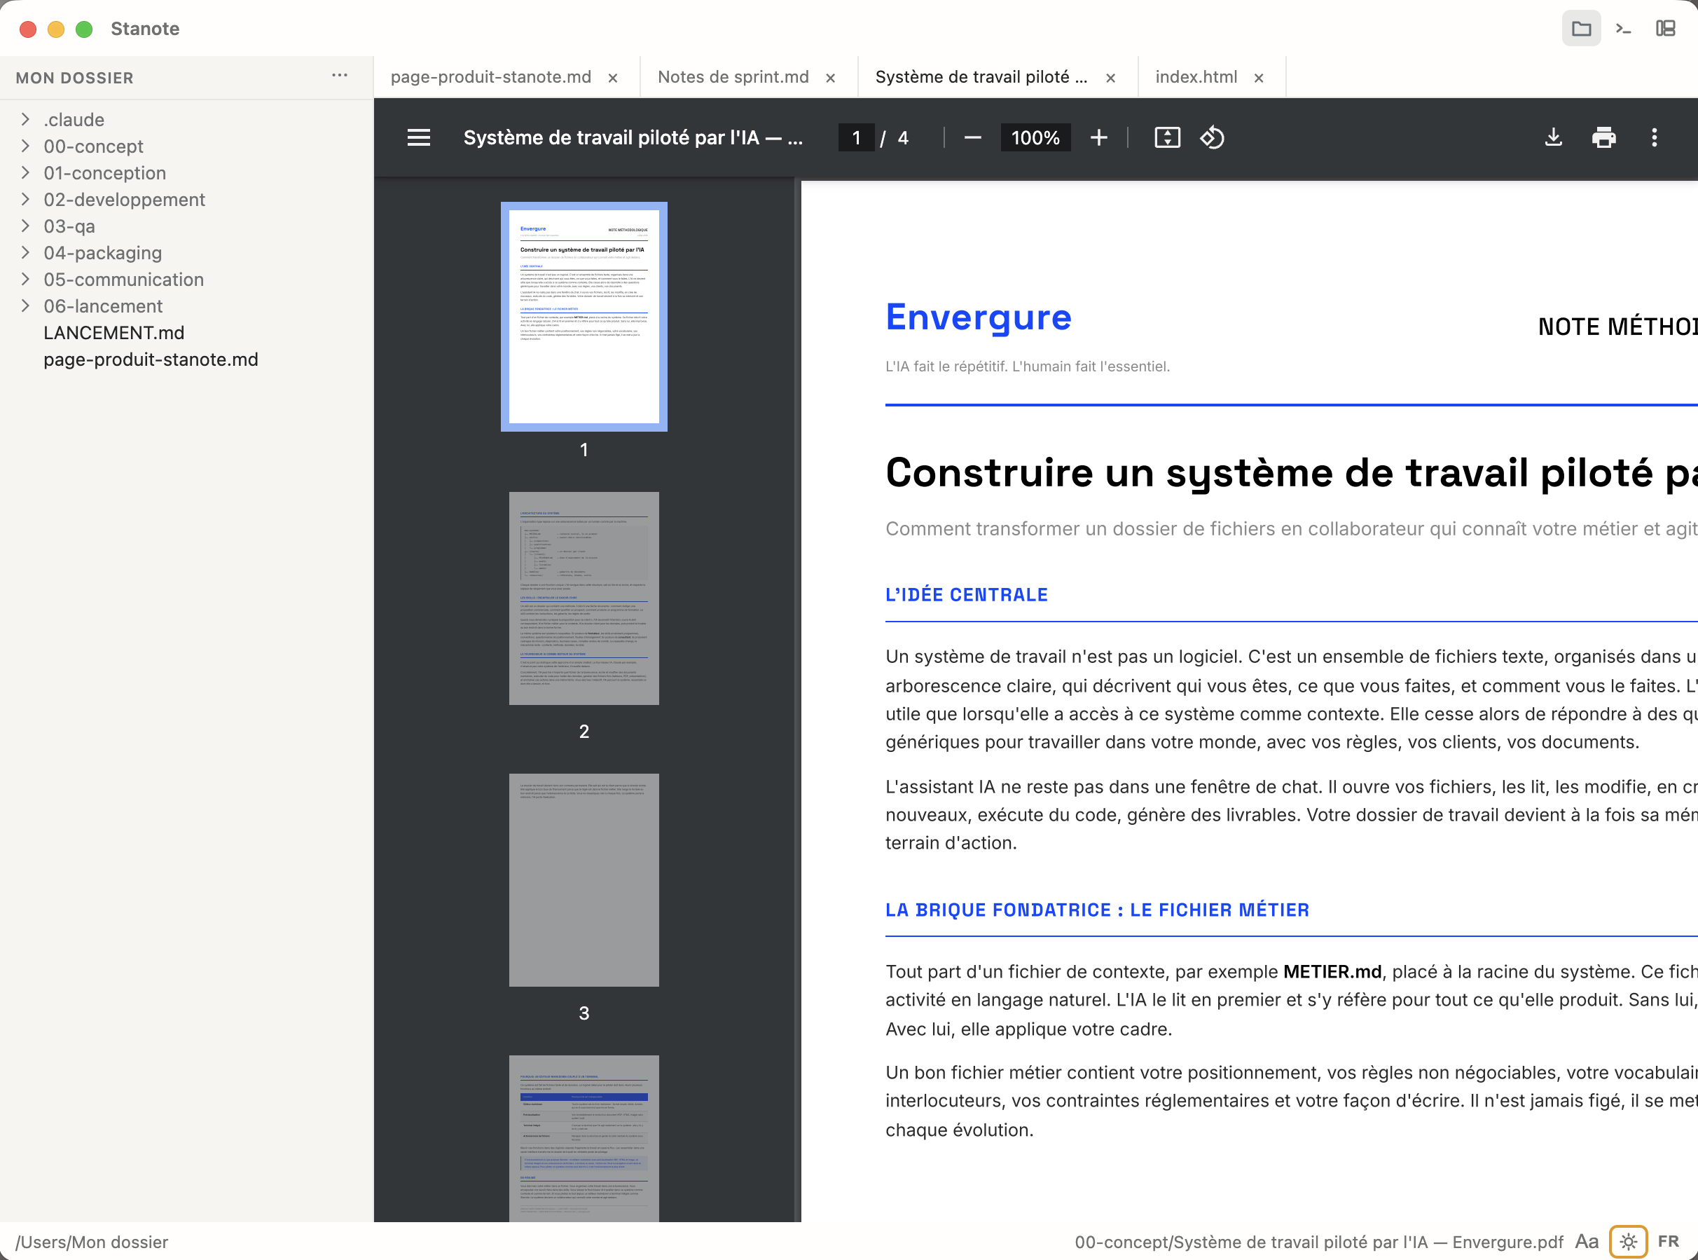Toggle the folder sidebar icon
Viewport: 1698px width, 1260px height.
[x=1580, y=29]
